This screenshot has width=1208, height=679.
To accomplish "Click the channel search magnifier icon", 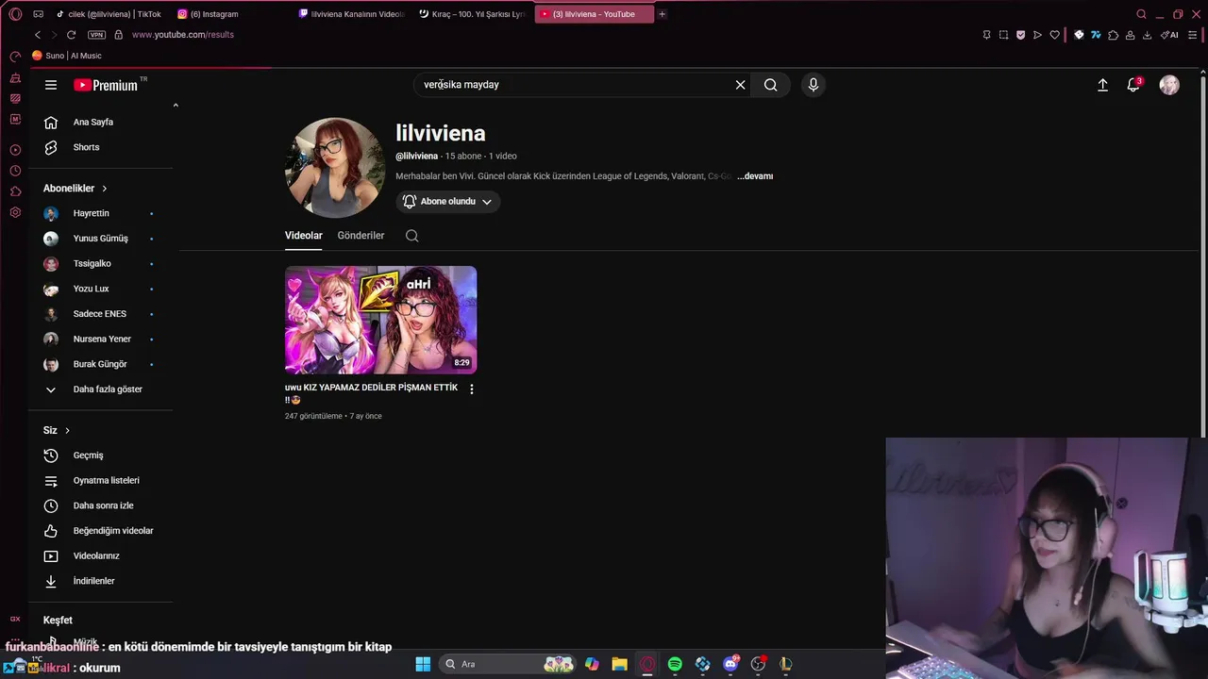I will [412, 236].
